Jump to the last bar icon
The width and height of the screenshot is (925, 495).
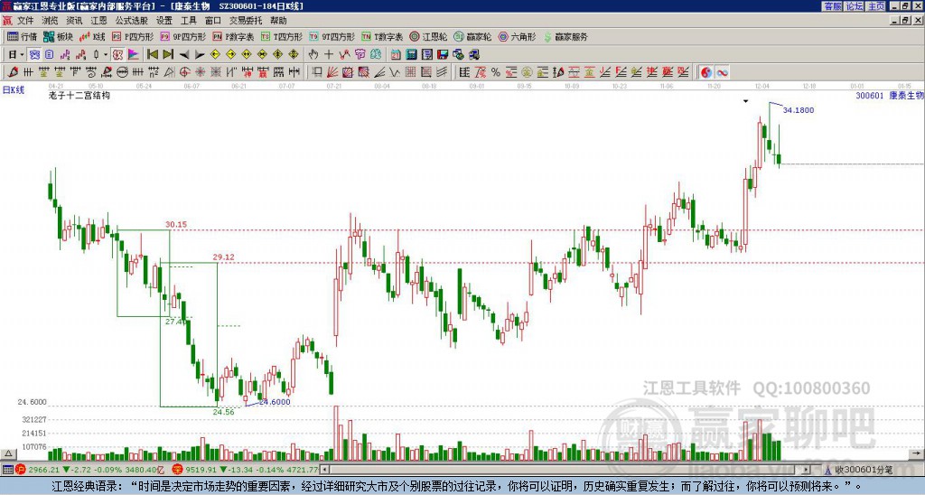click(x=167, y=54)
